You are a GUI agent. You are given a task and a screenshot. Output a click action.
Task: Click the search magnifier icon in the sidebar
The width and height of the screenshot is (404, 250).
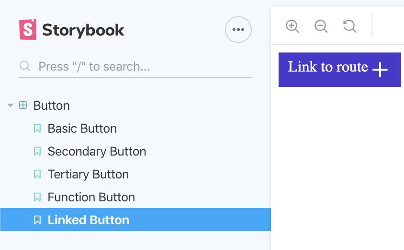pyautogui.click(x=25, y=66)
